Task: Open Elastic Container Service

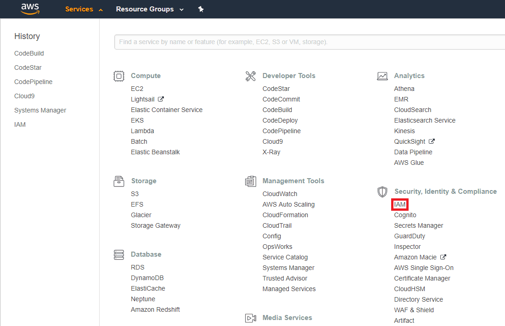Action: [x=167, y=110]
